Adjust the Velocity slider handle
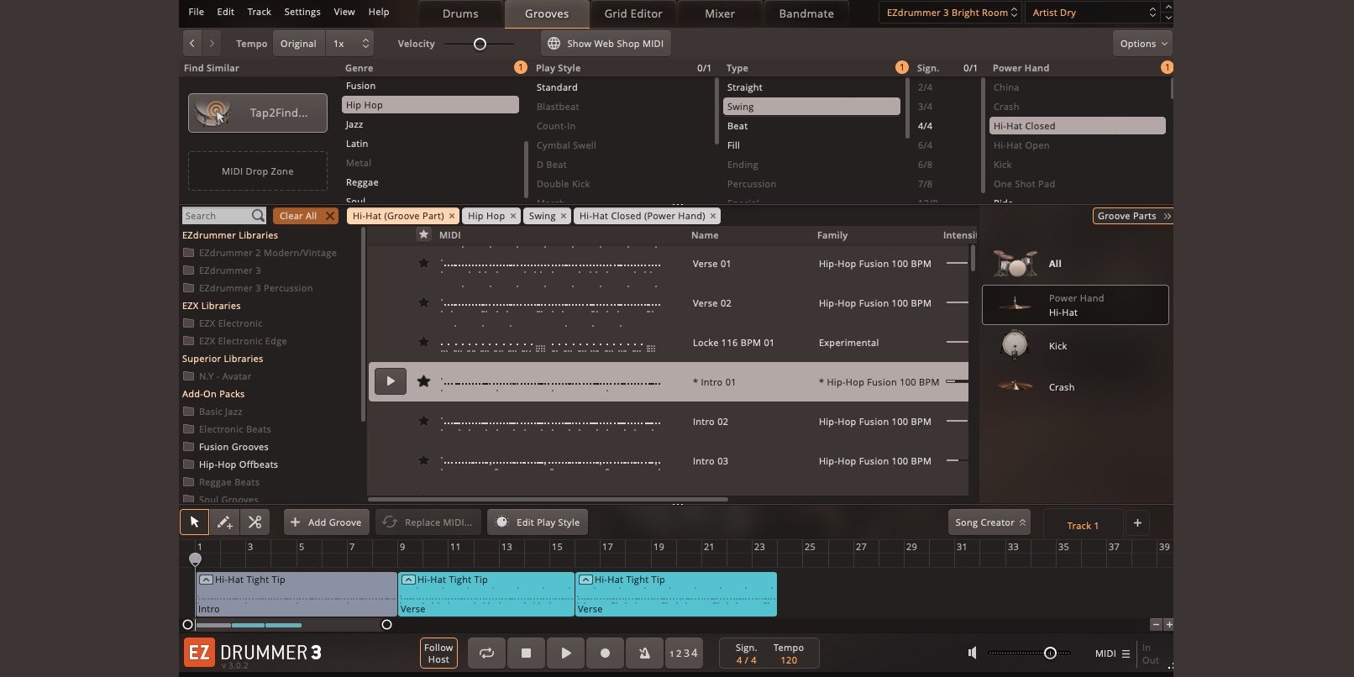 (480, 44)
